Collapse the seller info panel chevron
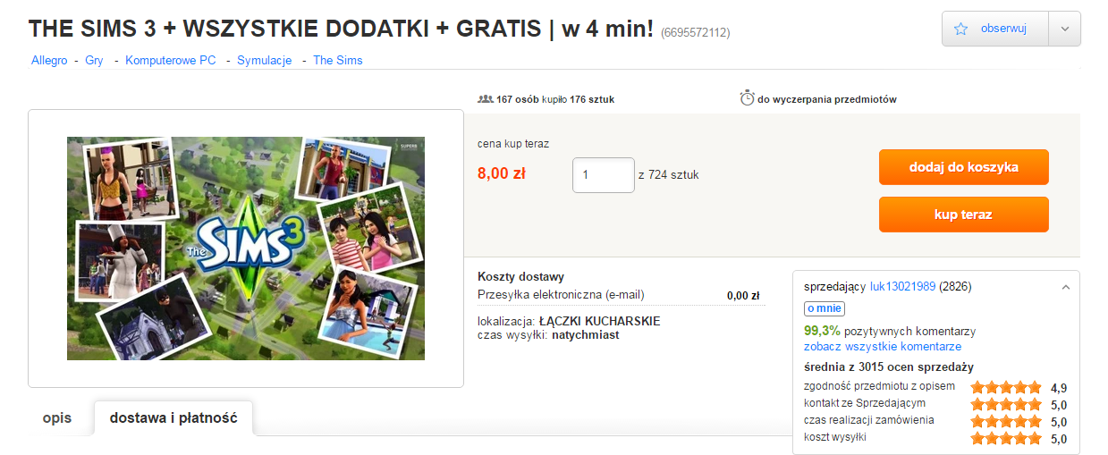 point(1065,287)
